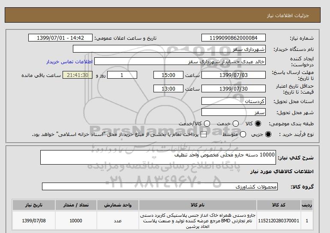Click the request creator field خالد عبدی

pyautogui.click(x=180, y=62)
